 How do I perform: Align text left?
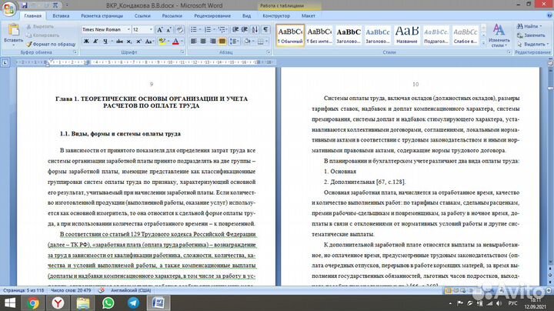pyautogui.click(x=194, y=42)
